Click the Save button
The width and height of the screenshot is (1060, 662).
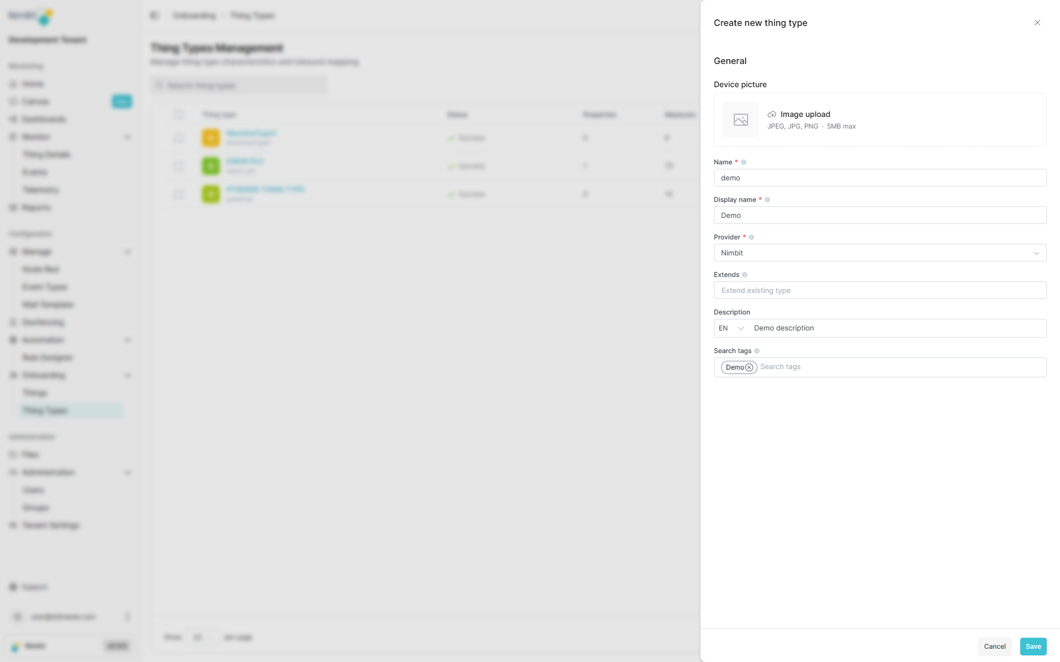coord(1033,646)
